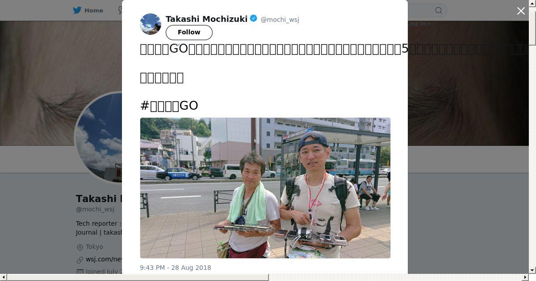This screenshot has width=536, height=281.
Task: Open the Takashi Mochizuki name link
Action: (206, 19)
